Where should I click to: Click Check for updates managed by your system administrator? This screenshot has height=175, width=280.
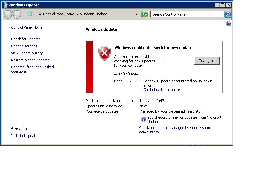pos(174,130)
